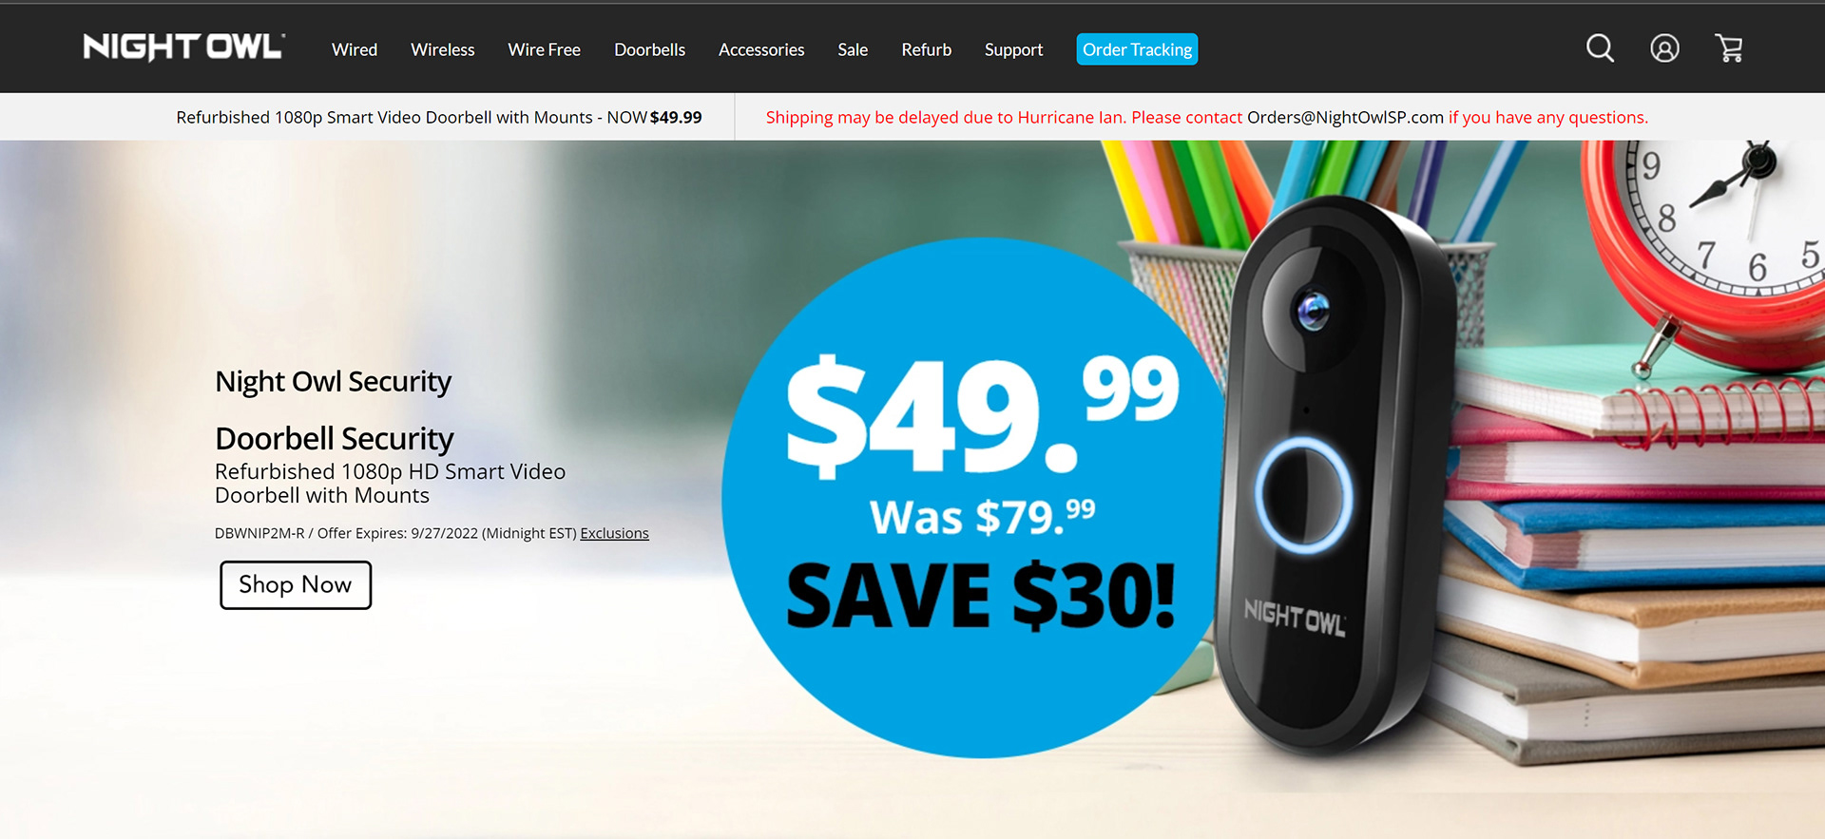Click the Orders@NightOwlSP.com email link
1825x839 pixels.
click(1345, 117)
